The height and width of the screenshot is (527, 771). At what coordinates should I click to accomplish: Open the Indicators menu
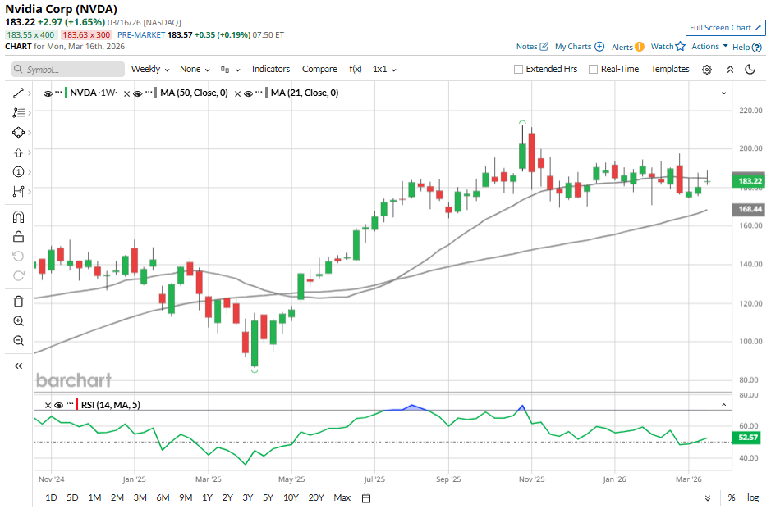(271, 70)
